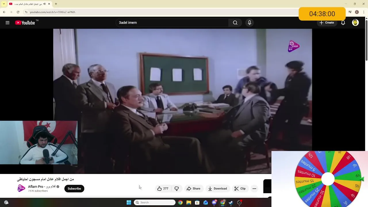Open the Windows Start menu
The width and height of the screenshot is (368, 207).
129,202
